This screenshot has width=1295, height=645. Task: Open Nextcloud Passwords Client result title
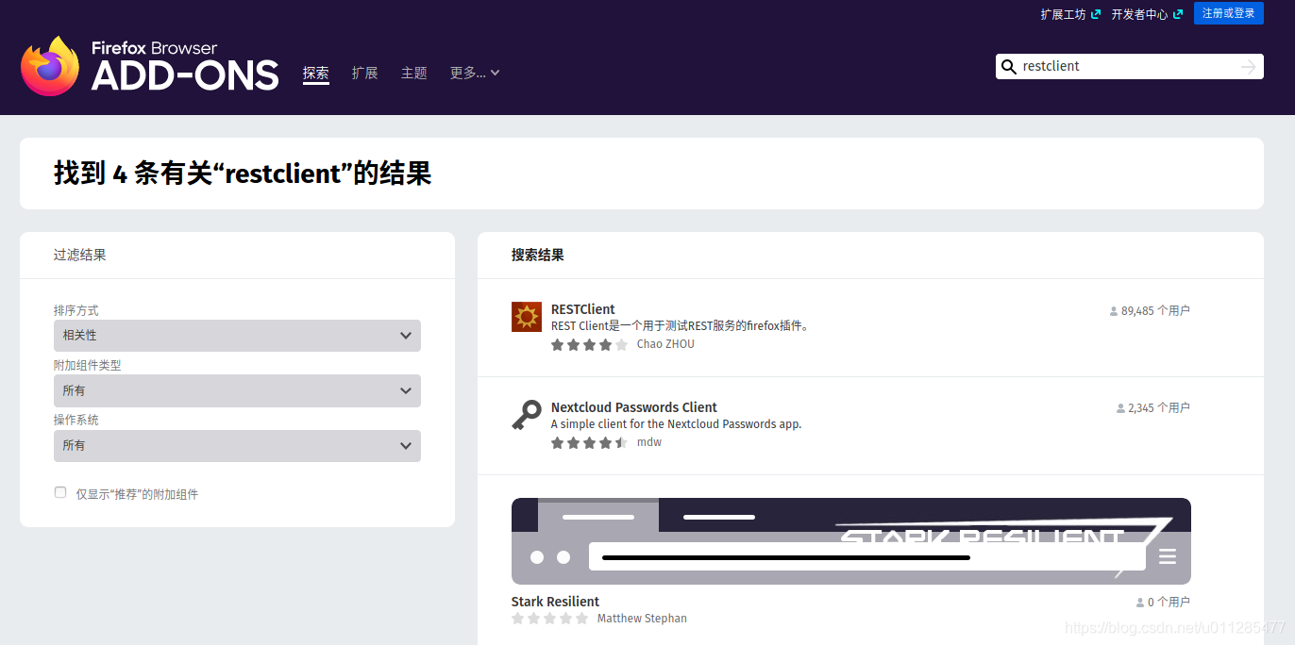634,407
